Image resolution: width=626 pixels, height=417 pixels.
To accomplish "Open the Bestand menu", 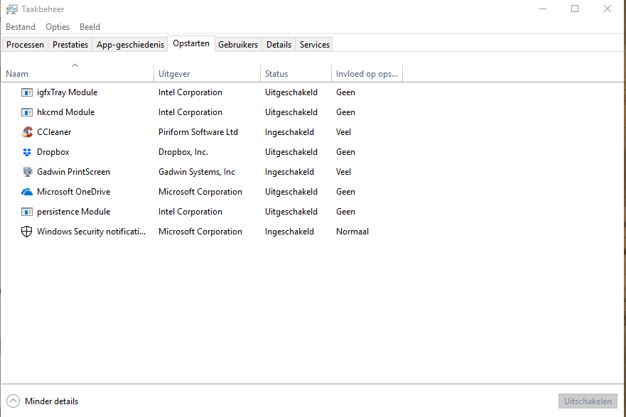I will [21, 27].
